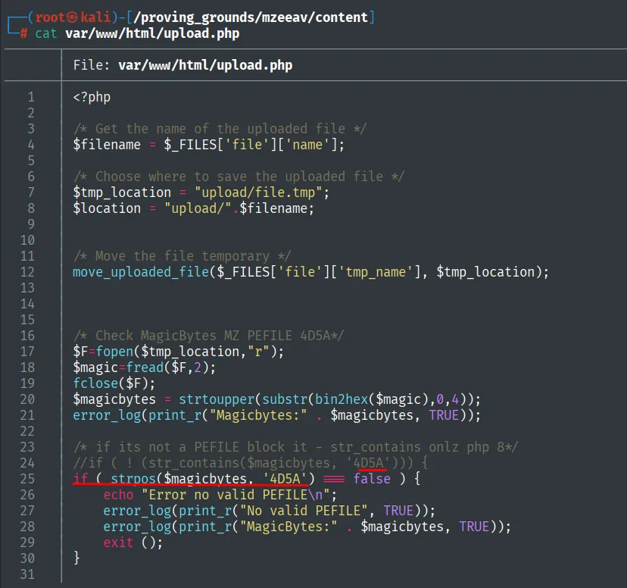Click the Kali skull icon in the prompt

pyautogui.click(x=73, y=17)
